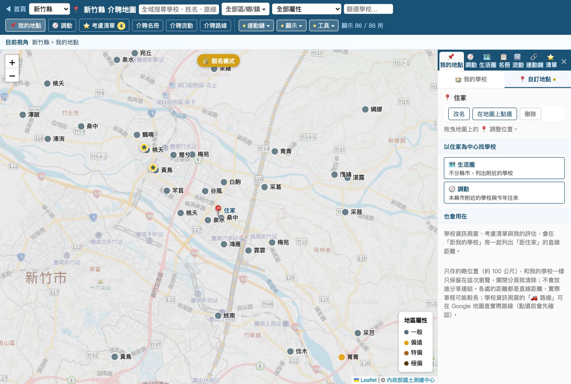Click the 鴻雁 school marker
The image size is (571, 384).
tap(224, 244)
